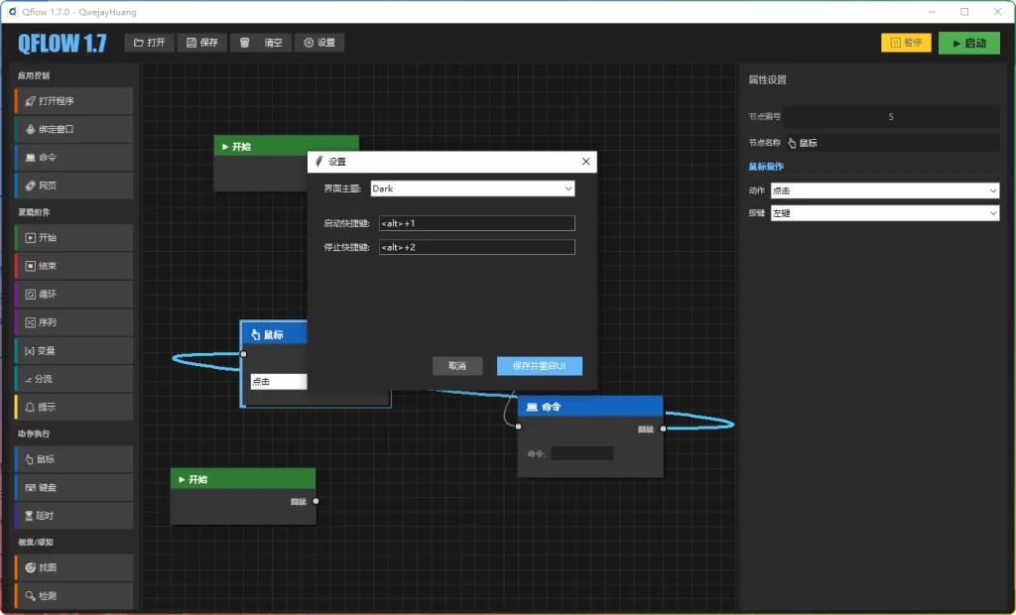The width and height of the screenshot is (1016, 615).
Task: Pick the 循环 (loop) logic component
Action: coord(73,295)
